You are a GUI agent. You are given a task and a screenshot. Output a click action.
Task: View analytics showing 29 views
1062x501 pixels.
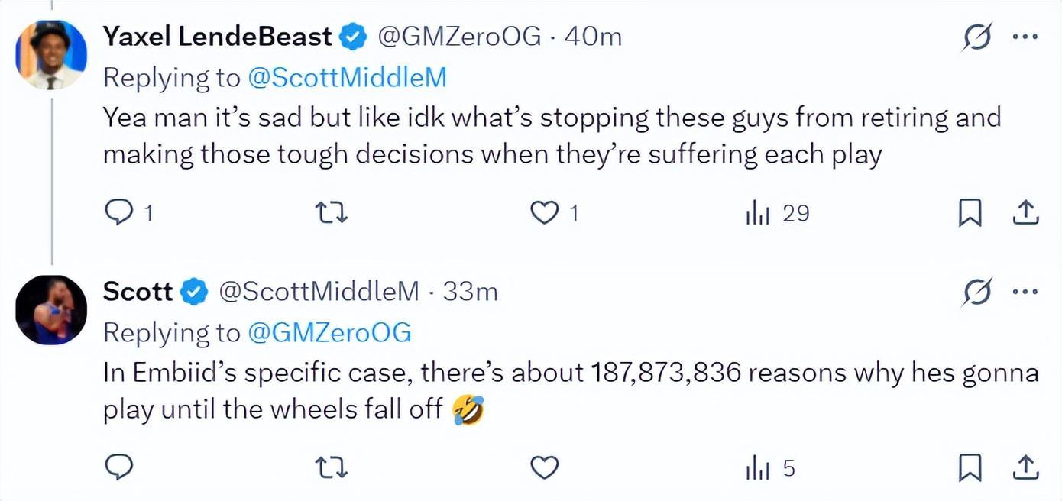[777, 213]
